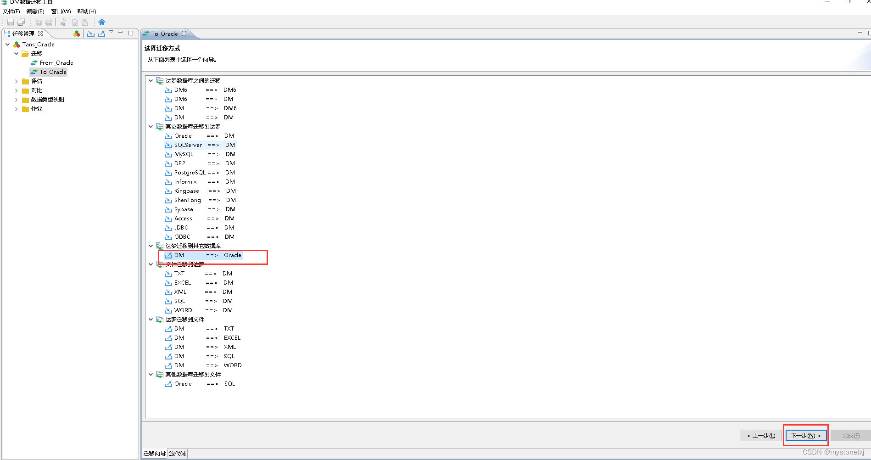This screenshot has height=460, width=871.
Task: Select PostgreSQL ==> DM wizard
Action: [x=200, y=173]
